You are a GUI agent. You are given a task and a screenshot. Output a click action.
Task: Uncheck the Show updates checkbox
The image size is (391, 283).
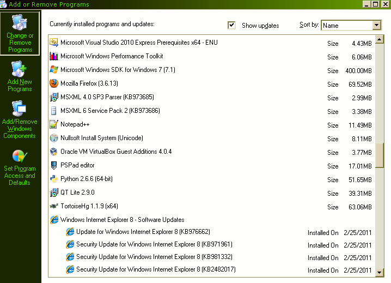coord(231,25)
